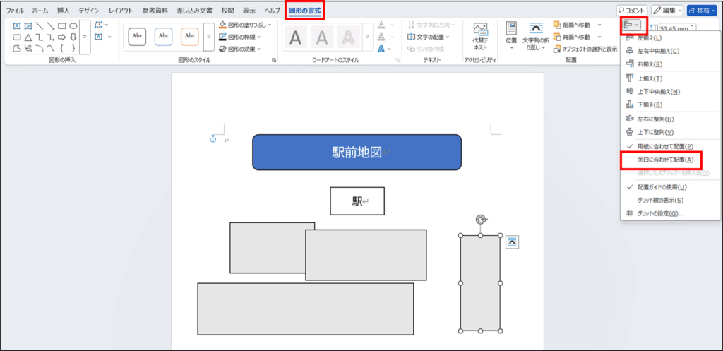This screenshot has width=723, height=351.
Task: Toggle 配置ガイドの使用 (Use Alignment Guides)
Action: click(x=662, y=187)
